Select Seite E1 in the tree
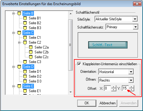Viewport: 143px width, 111px height. point(35,91)
